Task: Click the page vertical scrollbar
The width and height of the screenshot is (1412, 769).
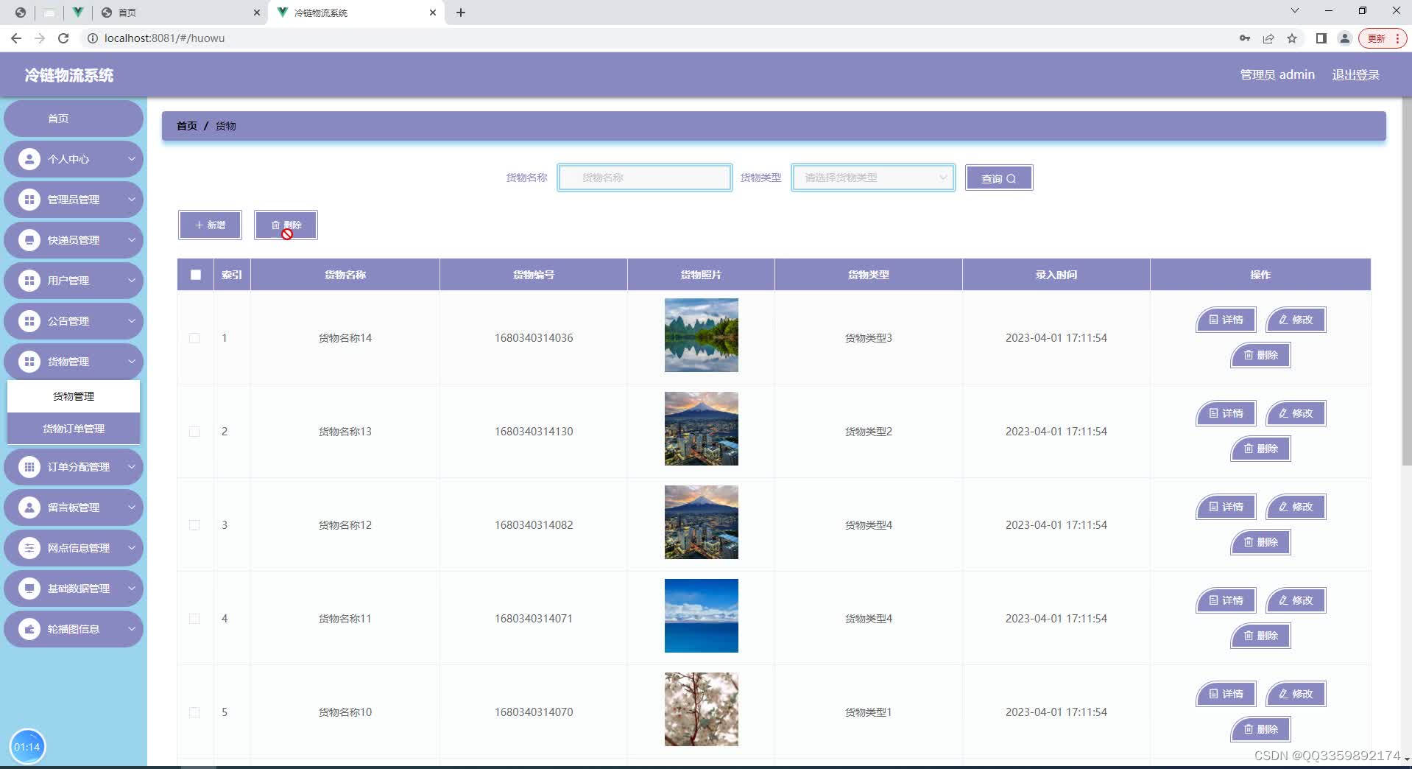Action: 1406,280
